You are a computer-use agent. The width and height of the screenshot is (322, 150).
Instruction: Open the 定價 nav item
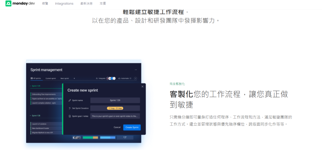pos(103,3)
